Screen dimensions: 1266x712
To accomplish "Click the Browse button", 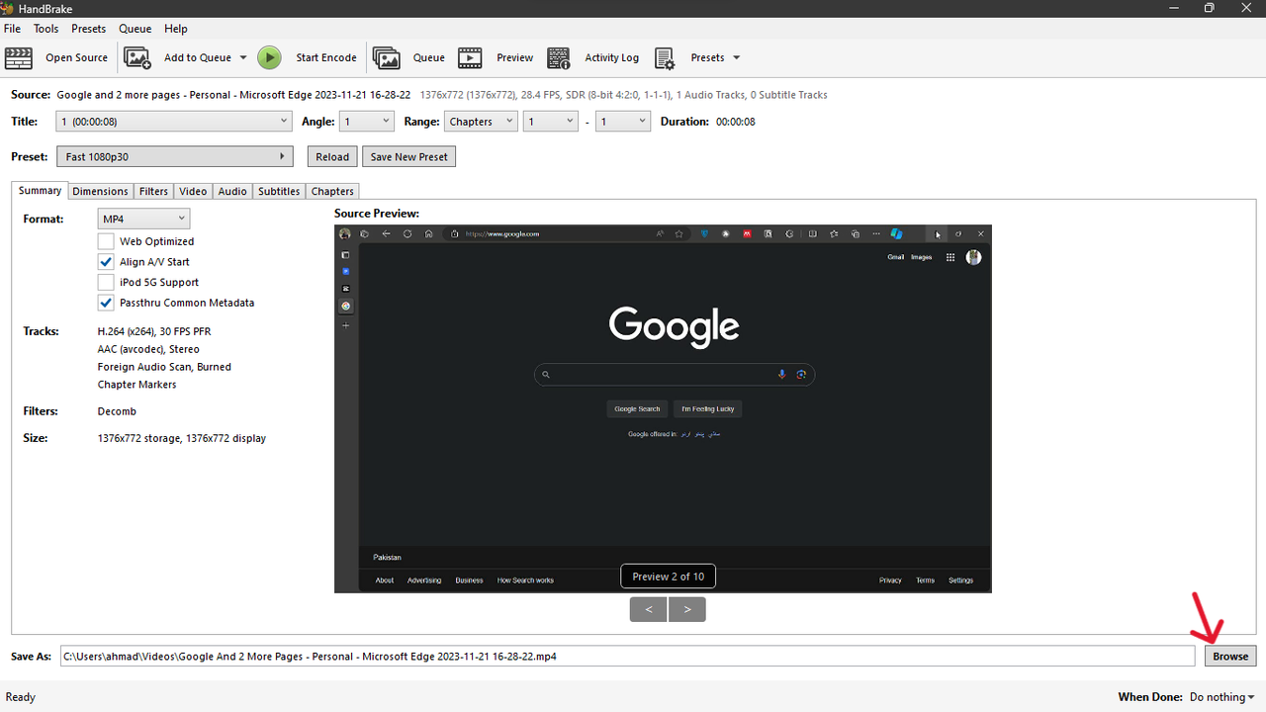I will click(x=1230, y=656).
